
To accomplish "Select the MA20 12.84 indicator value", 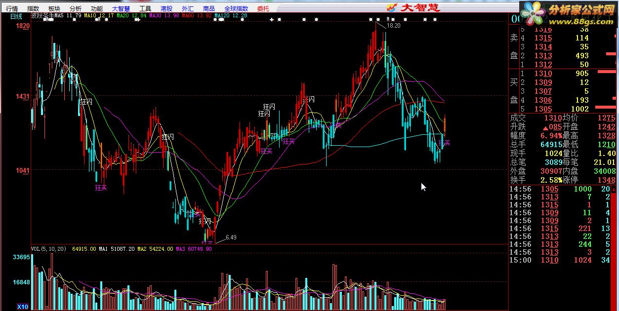I will [131, 16].
